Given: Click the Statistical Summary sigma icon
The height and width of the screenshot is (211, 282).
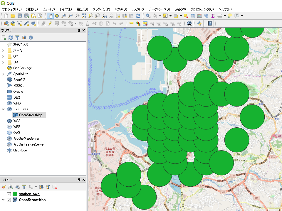Looking at the screenshot, I should click(x=213, y=16).
